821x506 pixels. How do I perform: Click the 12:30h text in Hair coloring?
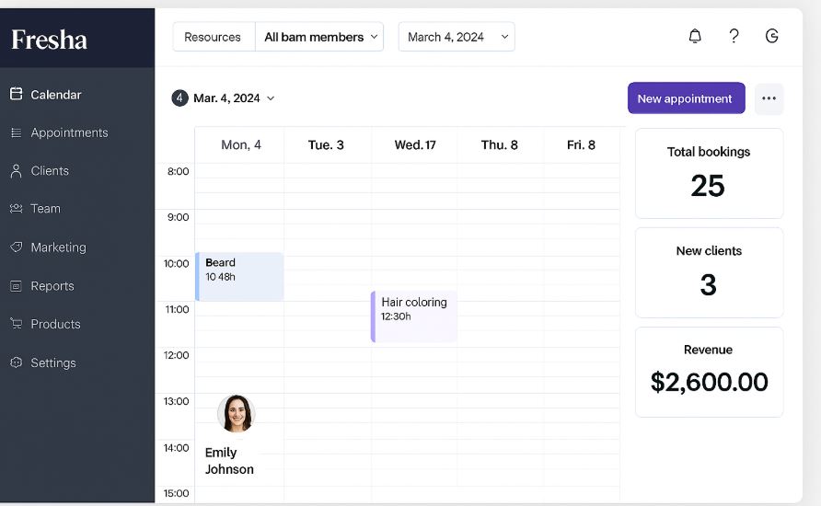[x=396, y=316]
